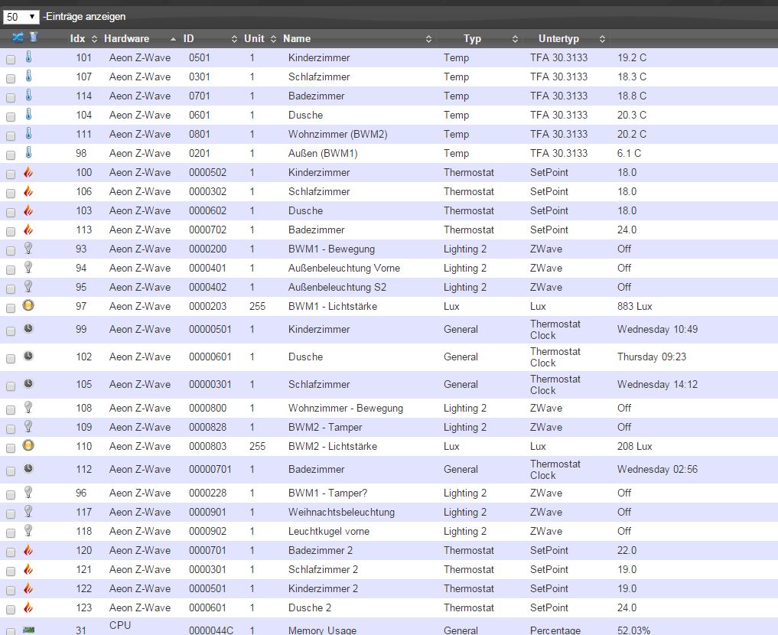Select checkbox of Dusche 2 row
The image size is (778, 635).
pos(11,610)
